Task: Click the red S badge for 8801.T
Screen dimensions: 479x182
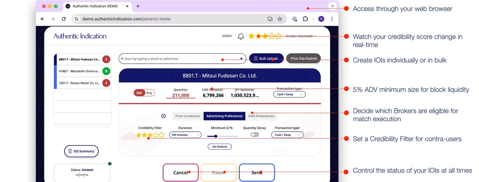Action: (106, 59)
